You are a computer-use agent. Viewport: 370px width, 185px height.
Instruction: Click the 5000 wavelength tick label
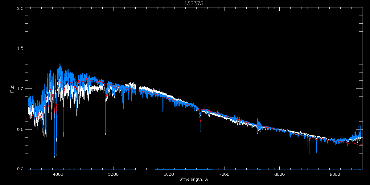(x=113, y=175)
